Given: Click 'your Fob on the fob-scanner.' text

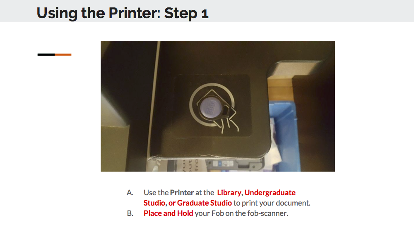Looking at the screenshot, I should 241,213.
